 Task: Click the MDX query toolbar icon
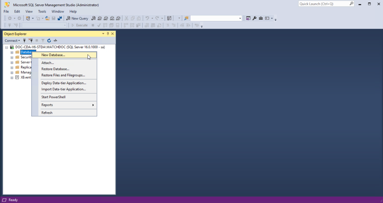tap(100, 18)
